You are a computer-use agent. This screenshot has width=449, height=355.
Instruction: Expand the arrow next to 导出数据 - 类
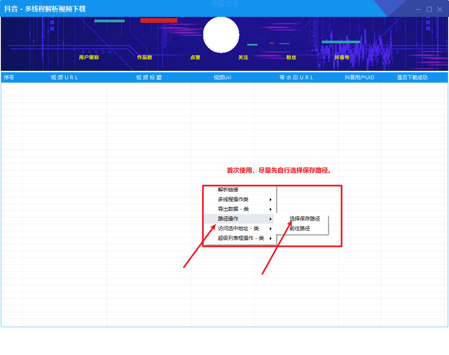[270, 209]
